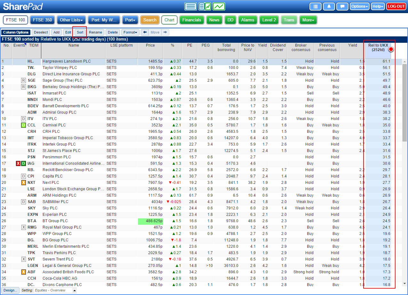The width and height of the screenshot is (408, 295).
Task: Move column left with the left arrow
Action: click(x=145, y=32)
